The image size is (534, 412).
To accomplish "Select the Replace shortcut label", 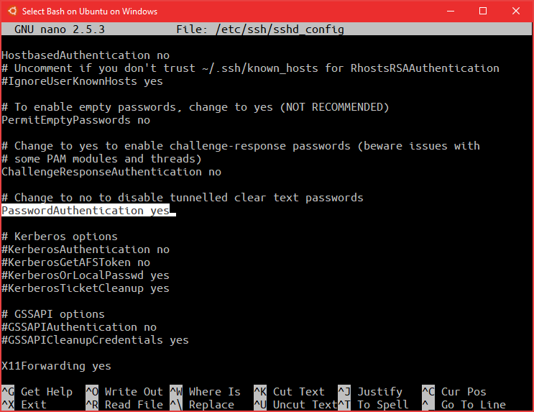I will (x=211, y=405).
